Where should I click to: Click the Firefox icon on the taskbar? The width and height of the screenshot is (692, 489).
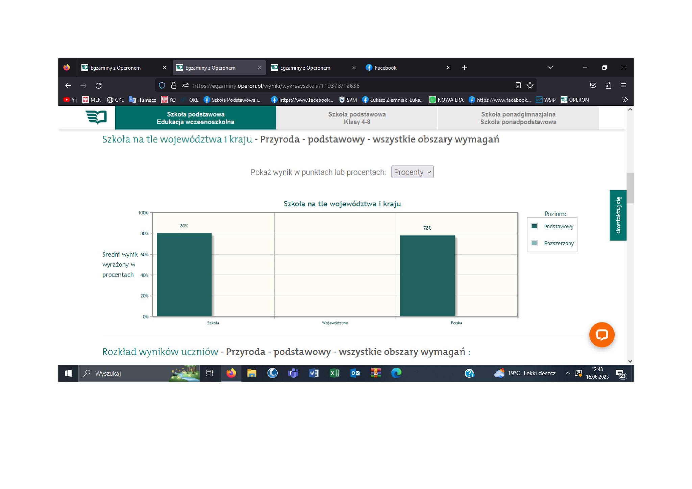pyautogui.click(x=231, y=373)
